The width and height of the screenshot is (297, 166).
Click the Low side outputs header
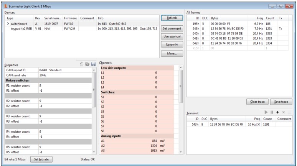(x=137, y=68)
